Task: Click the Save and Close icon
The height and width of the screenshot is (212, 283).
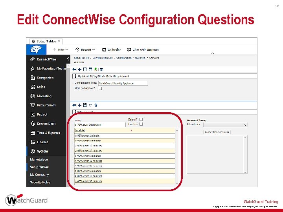Action: [x=90, y=69]
